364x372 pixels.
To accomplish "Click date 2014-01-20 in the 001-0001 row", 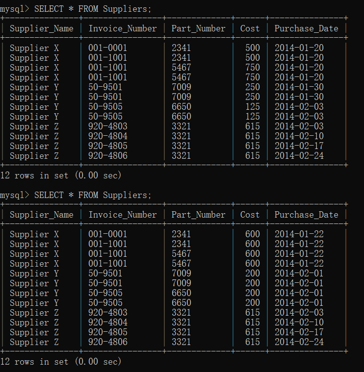I will [x=299, y=48].
